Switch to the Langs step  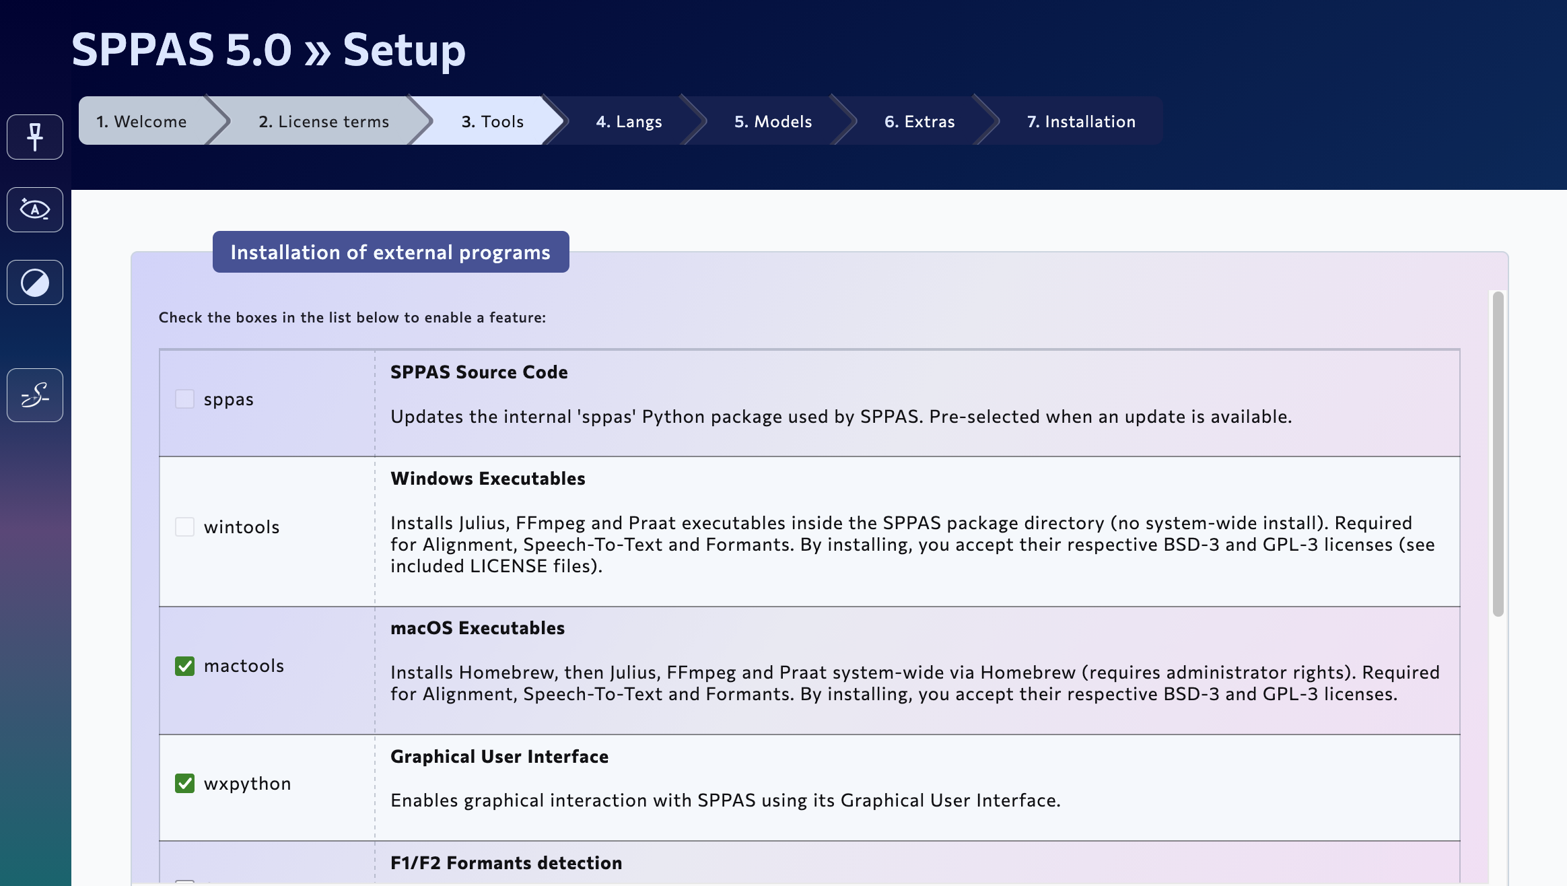click(x=628, y=121)
